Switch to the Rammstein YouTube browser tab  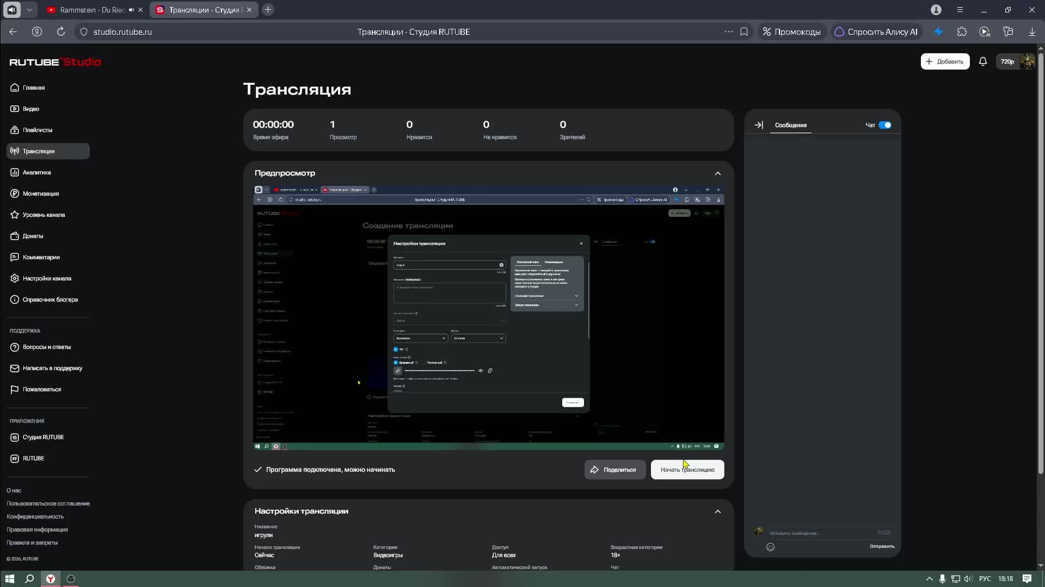[x=93, y=10]
